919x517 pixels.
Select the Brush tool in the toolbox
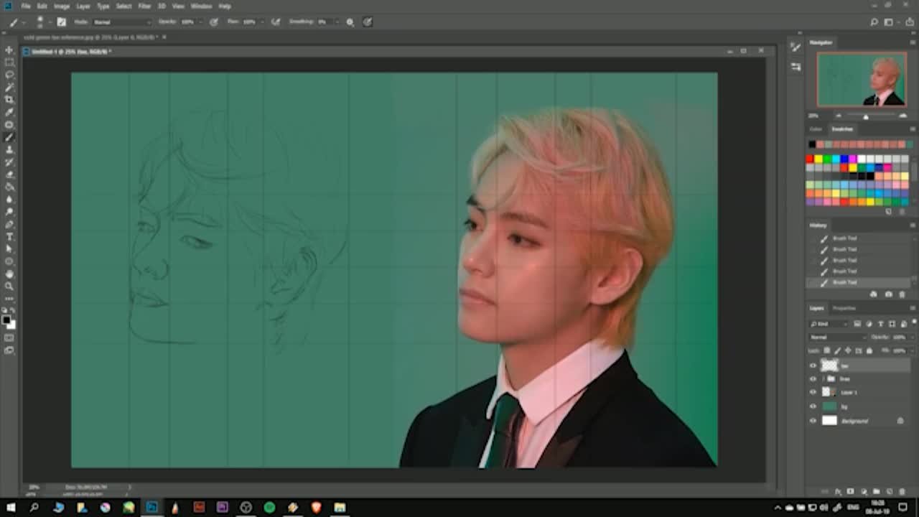[9, 136]
